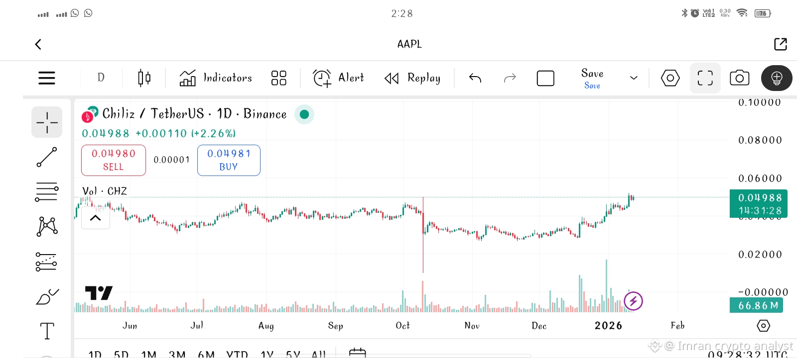
Task: Expand the Save dropdown arrow
Action: pyautogui.click(x=634, y=78)
